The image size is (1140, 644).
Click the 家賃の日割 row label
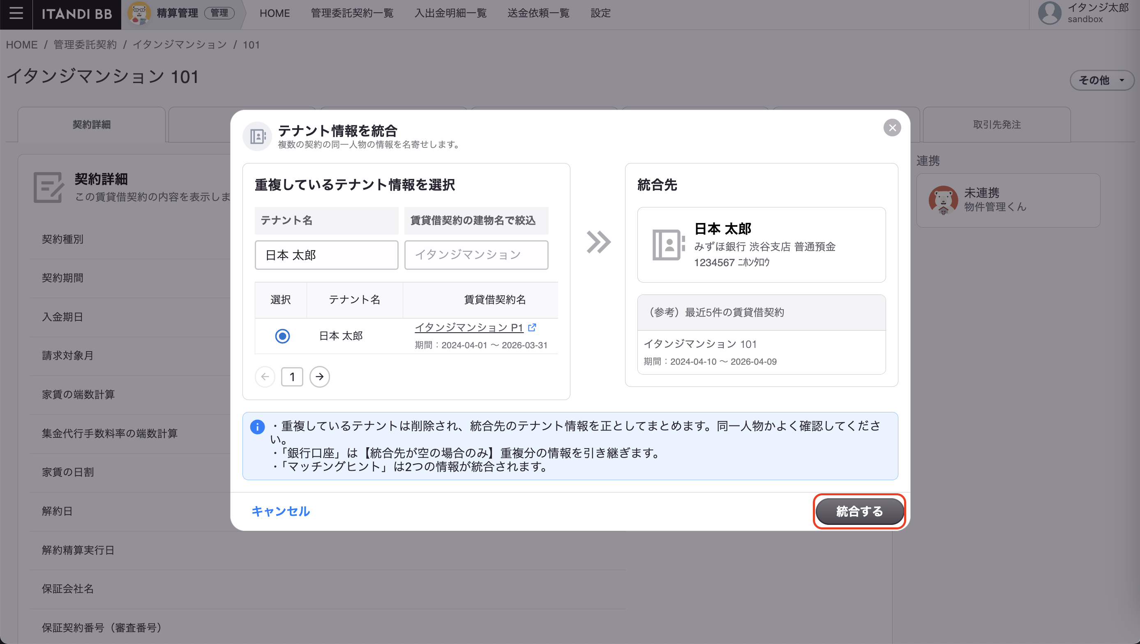pyautogui.click(x=68, y=472)
